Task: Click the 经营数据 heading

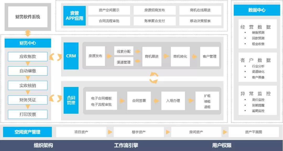Action: click(x=255, y=27)
